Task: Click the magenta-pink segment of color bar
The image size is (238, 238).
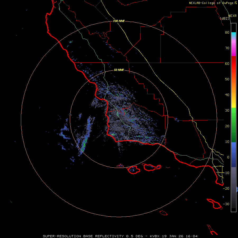Action: pos(234,48)
